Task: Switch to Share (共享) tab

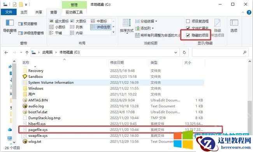Action: [39, 12]
